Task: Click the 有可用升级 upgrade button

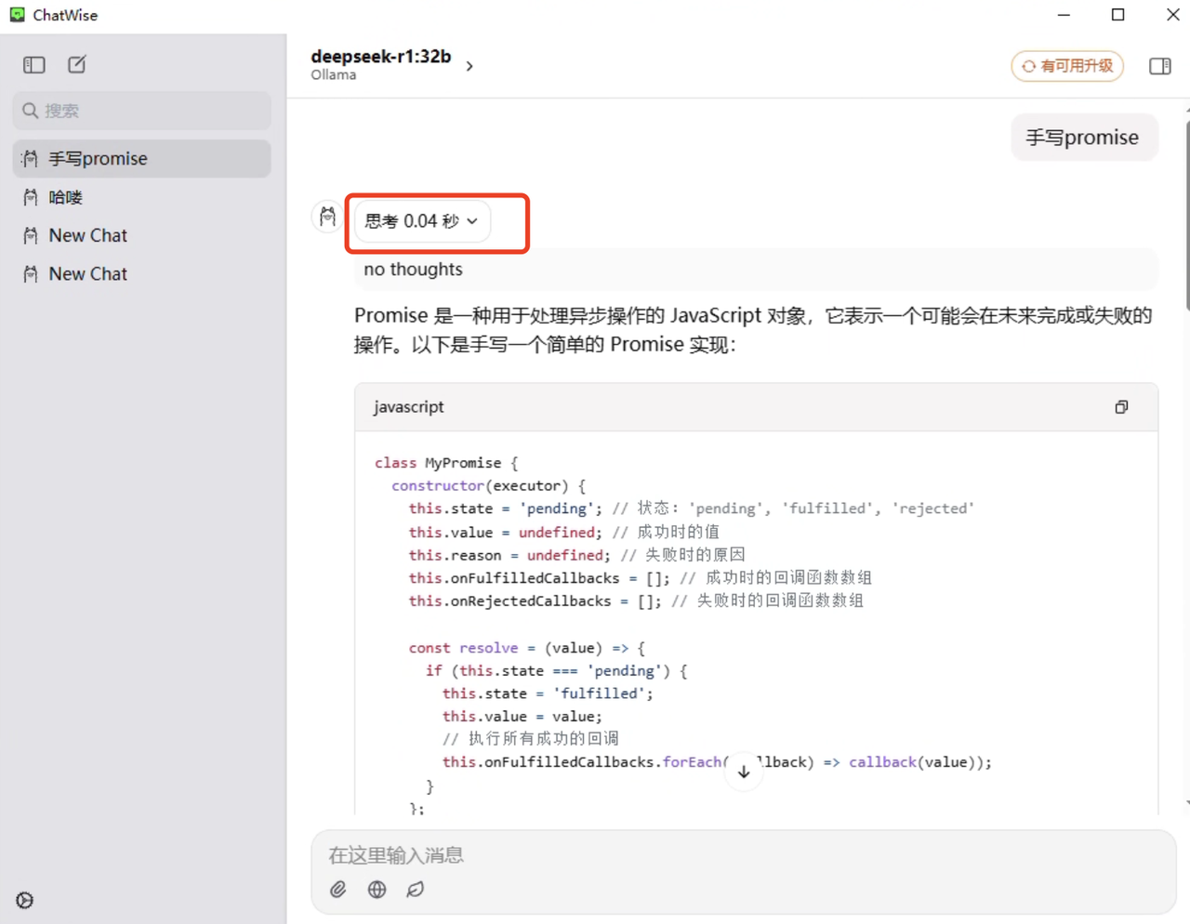Action: (1067, 66)
